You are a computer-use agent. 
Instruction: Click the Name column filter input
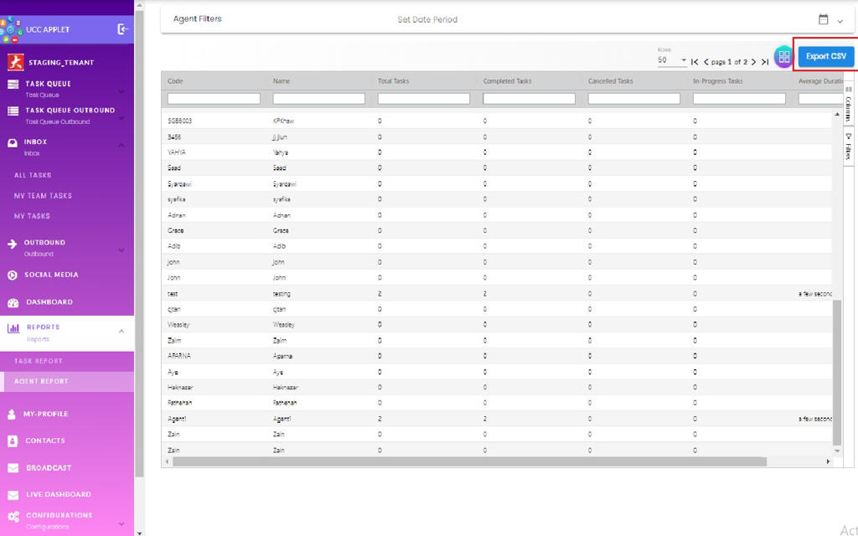[x=319, y=99]
